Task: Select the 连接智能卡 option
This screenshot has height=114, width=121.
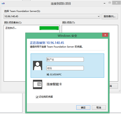Action: 54,84
